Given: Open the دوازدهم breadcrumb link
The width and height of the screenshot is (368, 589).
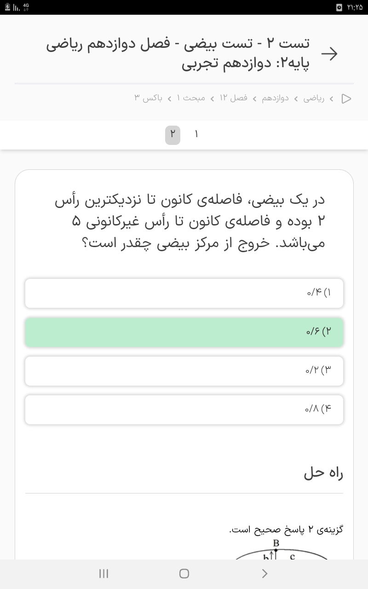Looking at the screenshot, I should coord(276,98).
